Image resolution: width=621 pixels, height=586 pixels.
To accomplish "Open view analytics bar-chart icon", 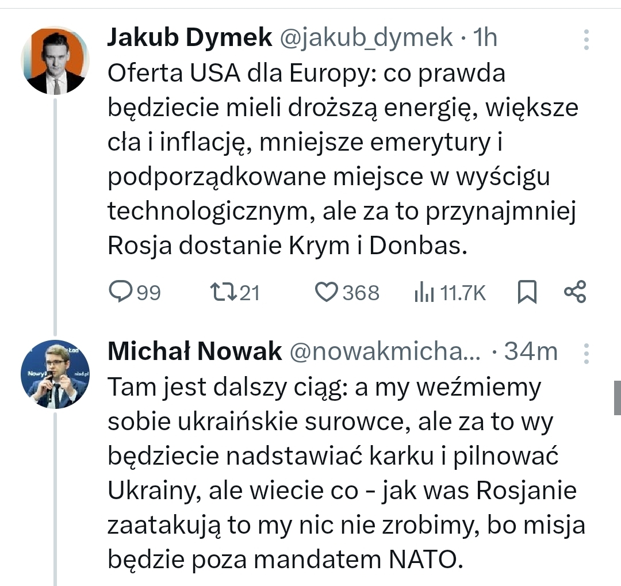I will point(424,293).
